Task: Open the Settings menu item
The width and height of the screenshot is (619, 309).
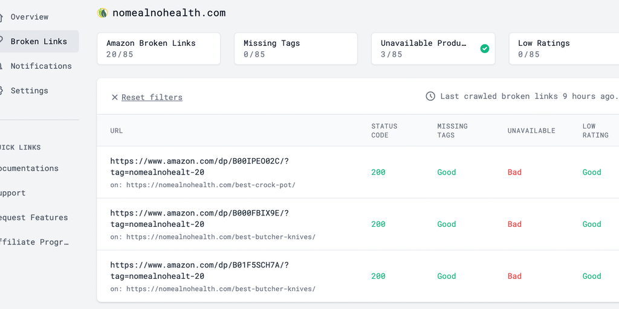Action: pyautogui.click(x=29, y=91)
